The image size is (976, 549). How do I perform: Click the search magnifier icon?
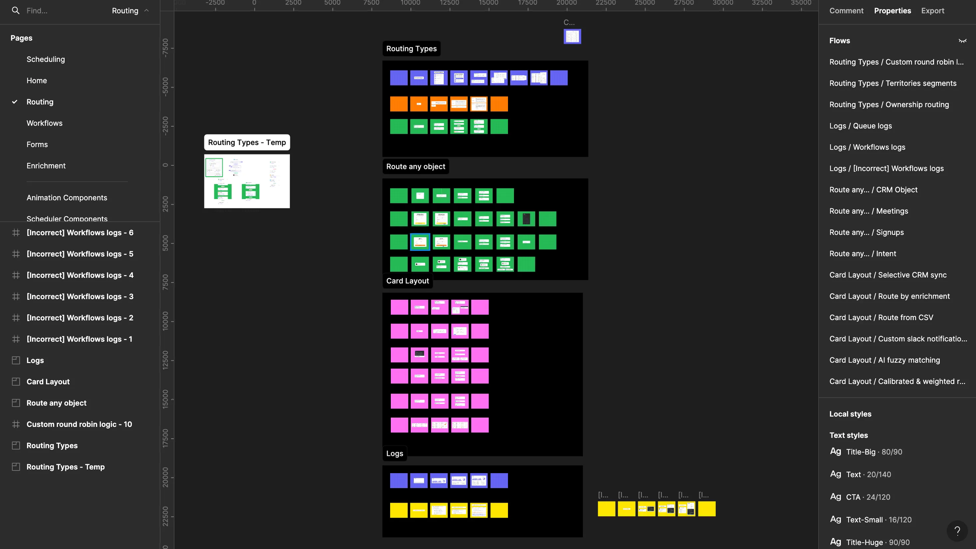[16, 11]
